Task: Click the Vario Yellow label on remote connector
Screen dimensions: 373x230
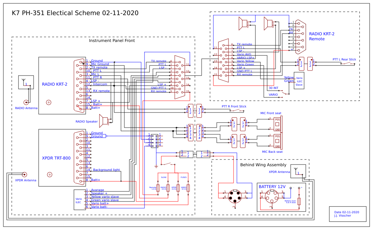Action: click(245, 61)
